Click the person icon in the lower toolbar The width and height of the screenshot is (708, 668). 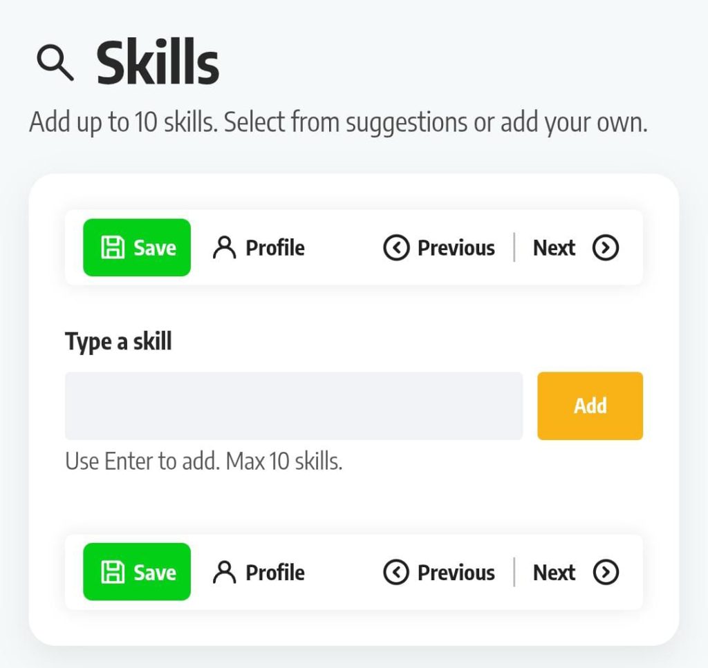pyautogui.click(x=223, y=573)
